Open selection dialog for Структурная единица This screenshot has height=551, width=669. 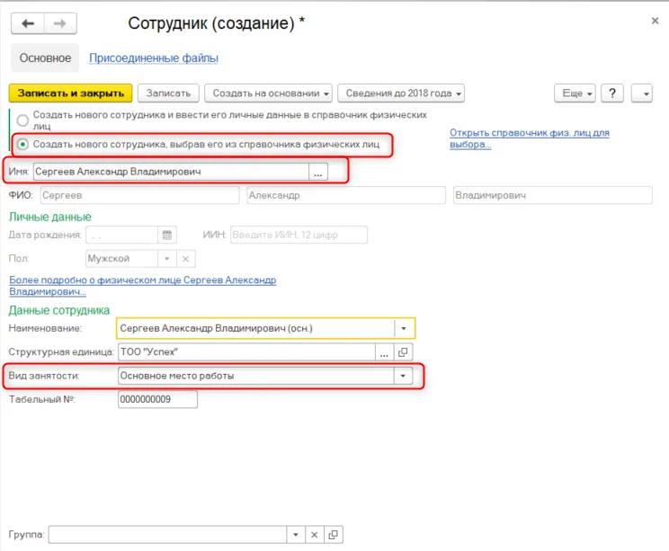point(384,351)
